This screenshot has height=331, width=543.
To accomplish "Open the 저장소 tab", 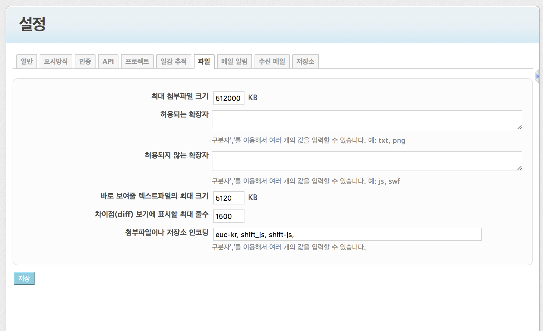I will [x=305, y=62].
